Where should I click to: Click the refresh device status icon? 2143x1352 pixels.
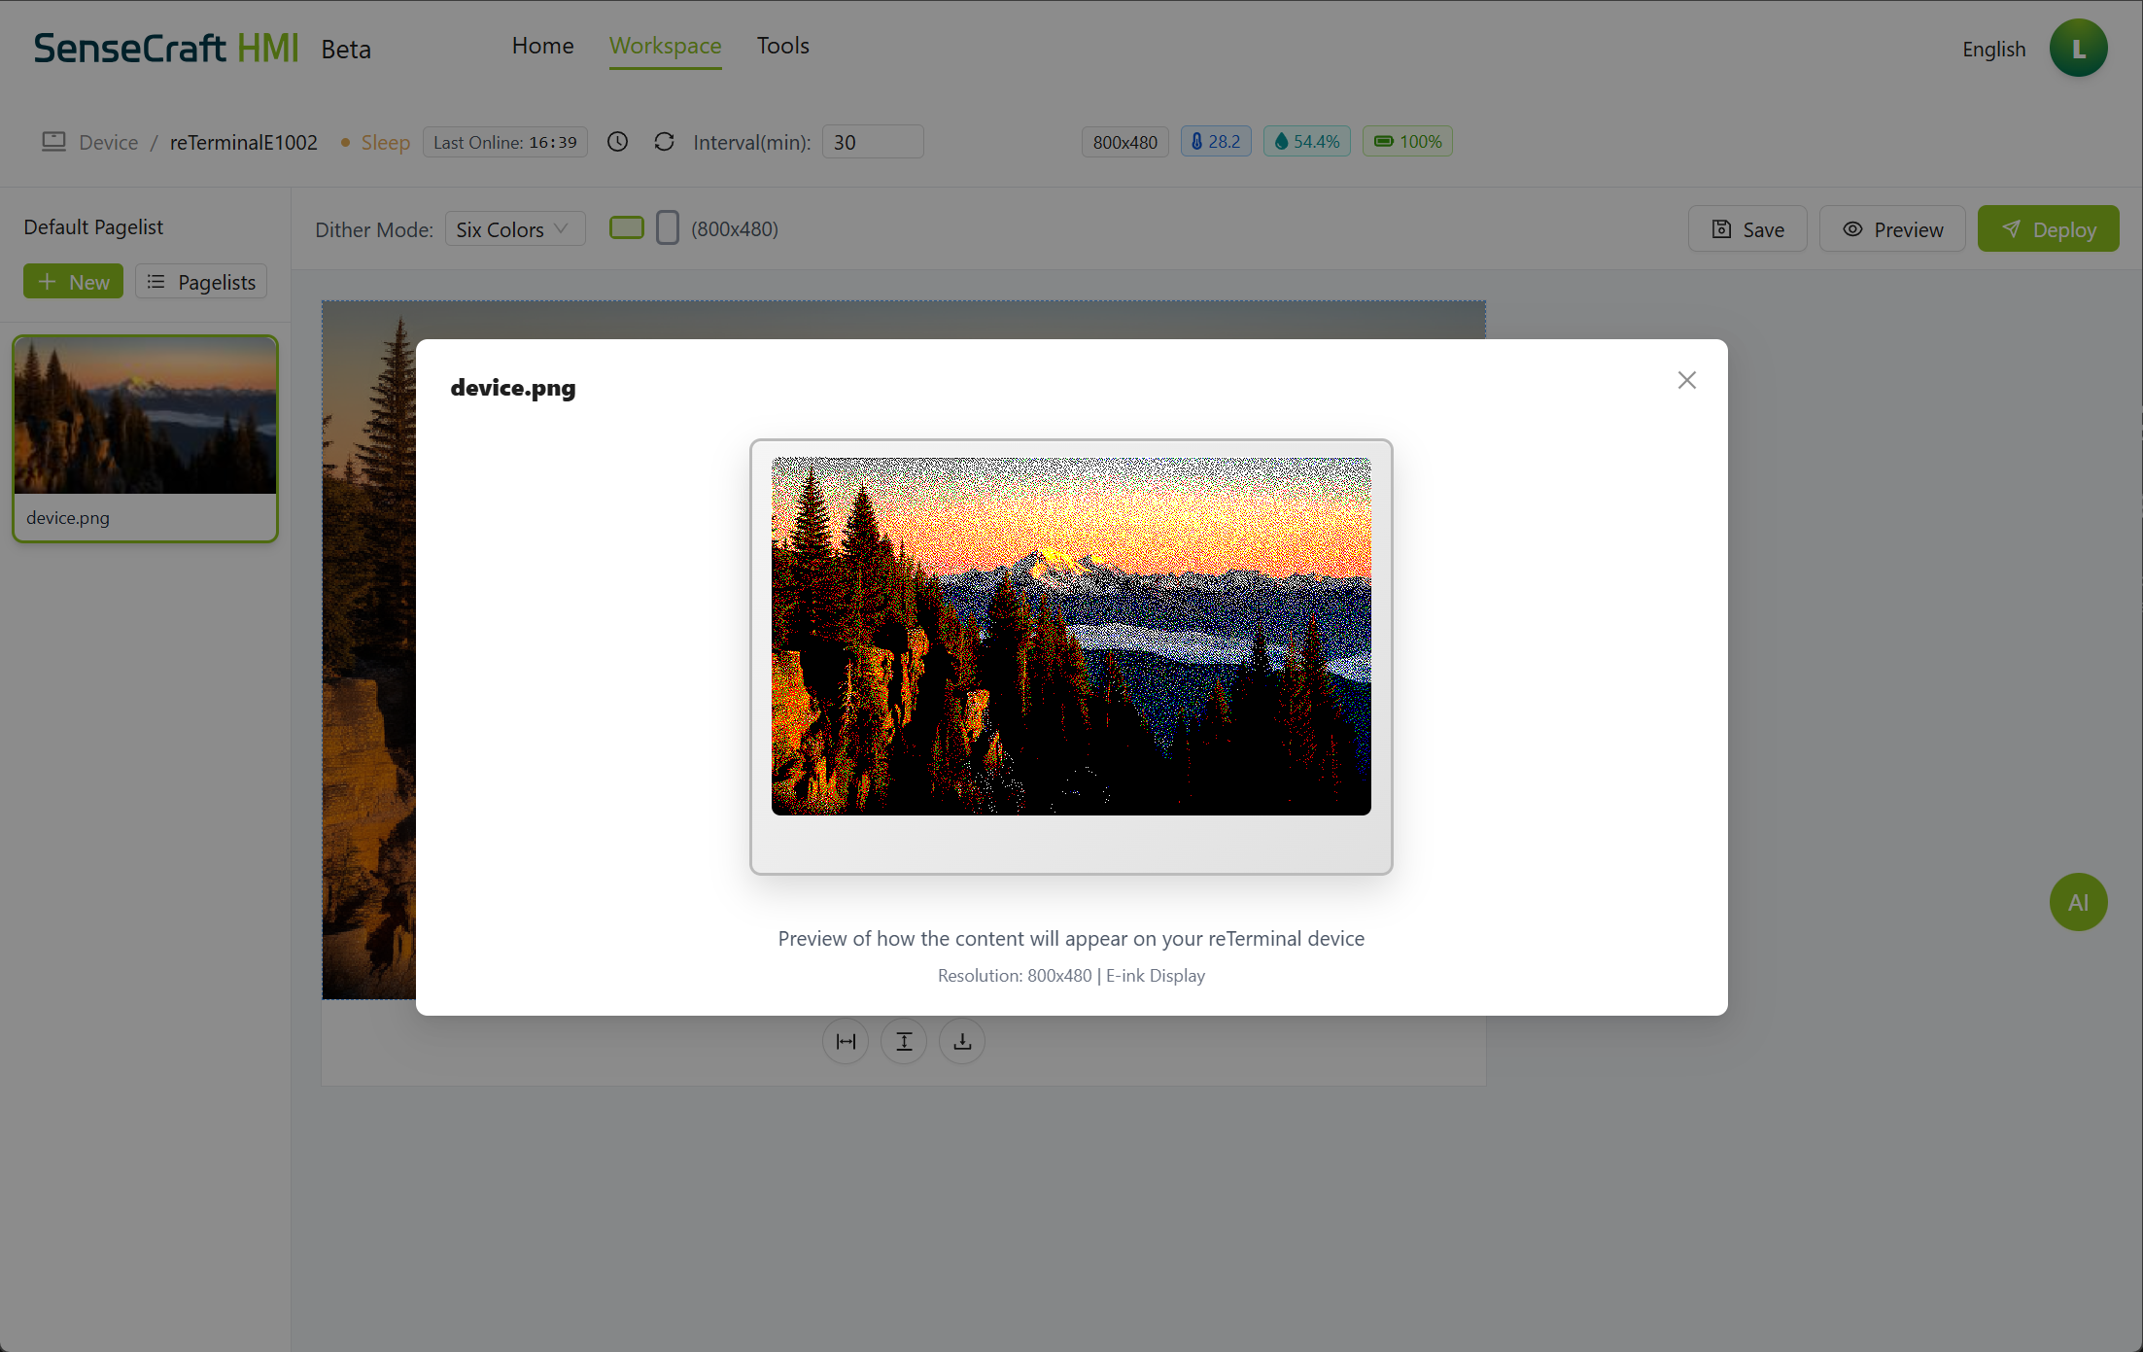(x=664, y=142)
